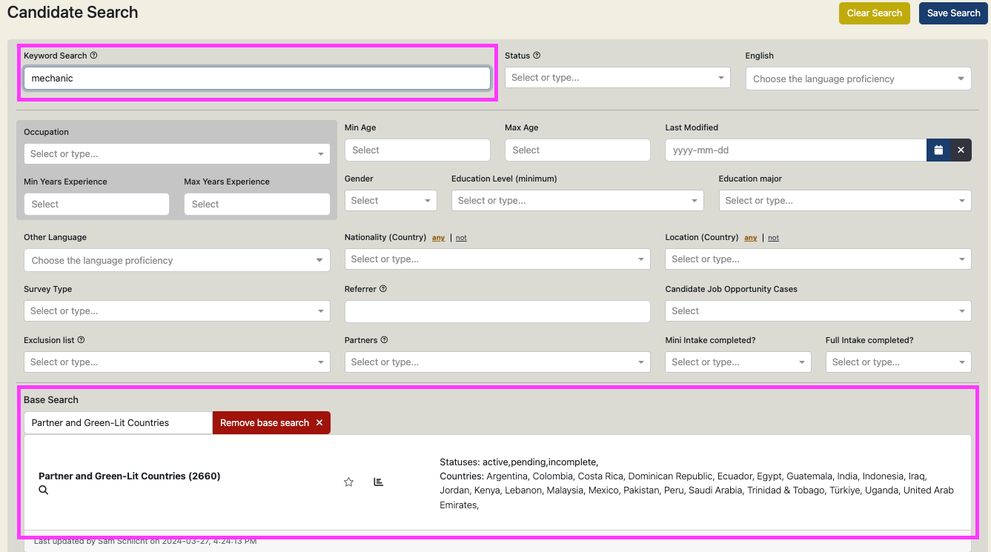Click the Clear Search button
This screenshot has height=552, width=991.
874,13
